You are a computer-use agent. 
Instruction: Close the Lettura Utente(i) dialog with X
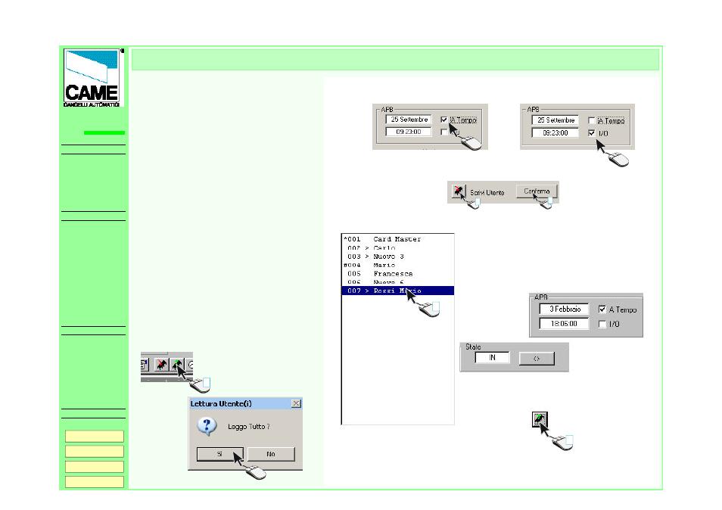tap(296, 403)
